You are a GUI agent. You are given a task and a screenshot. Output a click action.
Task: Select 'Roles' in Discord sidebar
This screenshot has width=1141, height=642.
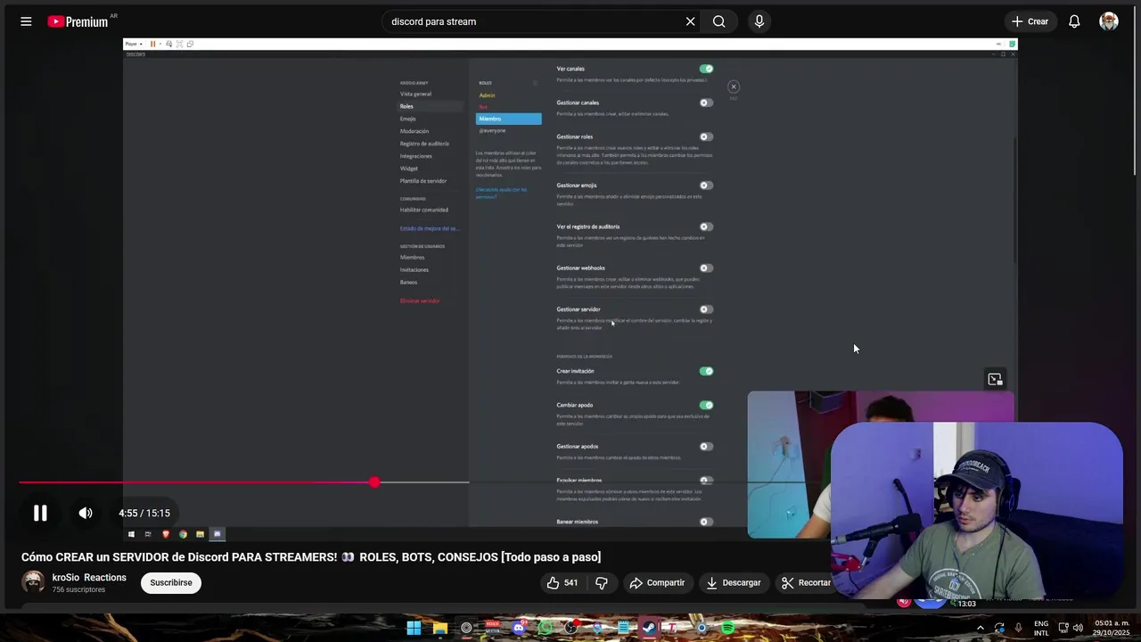point(406,106)
